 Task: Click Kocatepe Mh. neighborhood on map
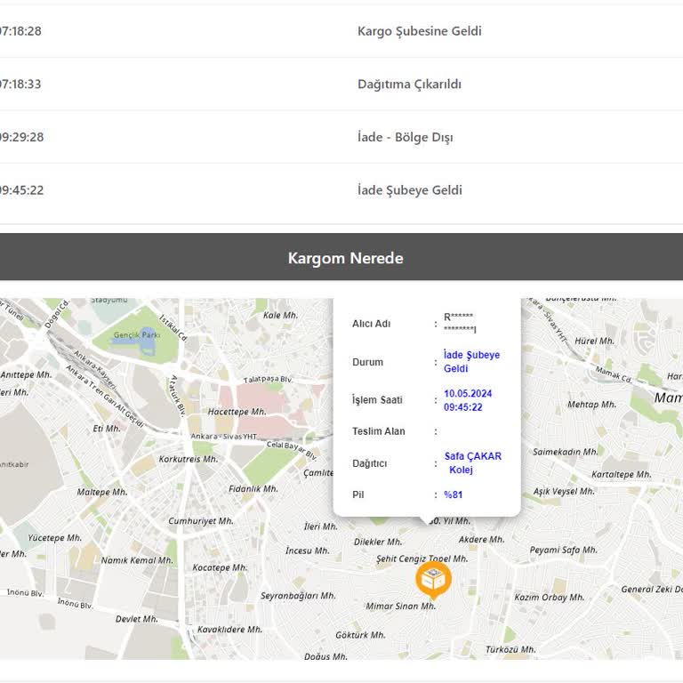tap(220, 567)
